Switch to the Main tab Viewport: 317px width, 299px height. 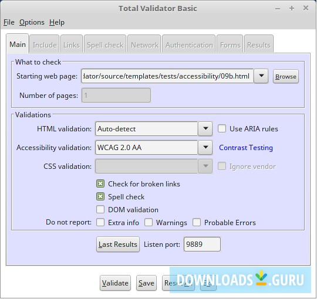click(18, 44)
